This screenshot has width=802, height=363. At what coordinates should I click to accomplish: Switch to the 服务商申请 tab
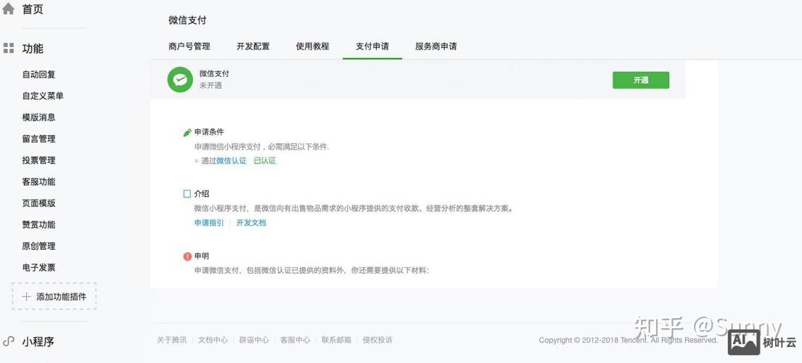point(435,46)
